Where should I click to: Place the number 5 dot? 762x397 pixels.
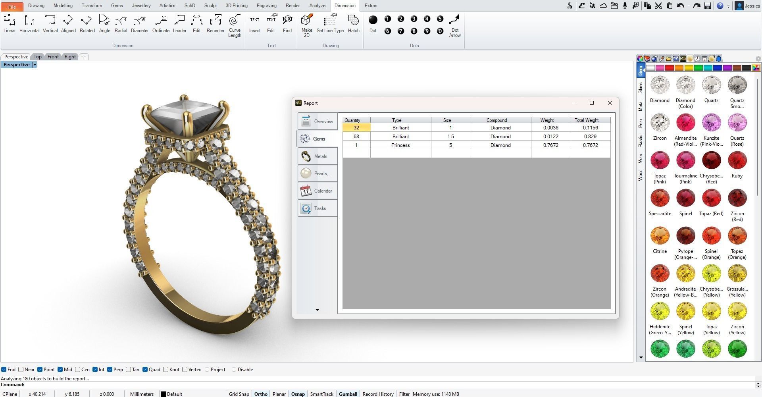440,19
